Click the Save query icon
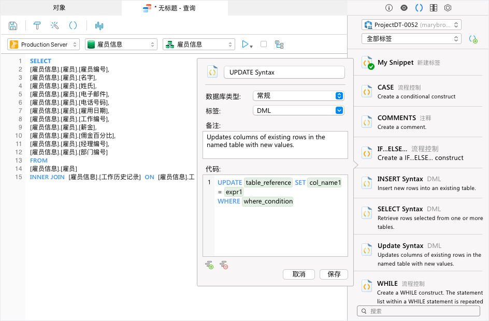The width and height of the screenshot is (489, 321). [13, 26]
